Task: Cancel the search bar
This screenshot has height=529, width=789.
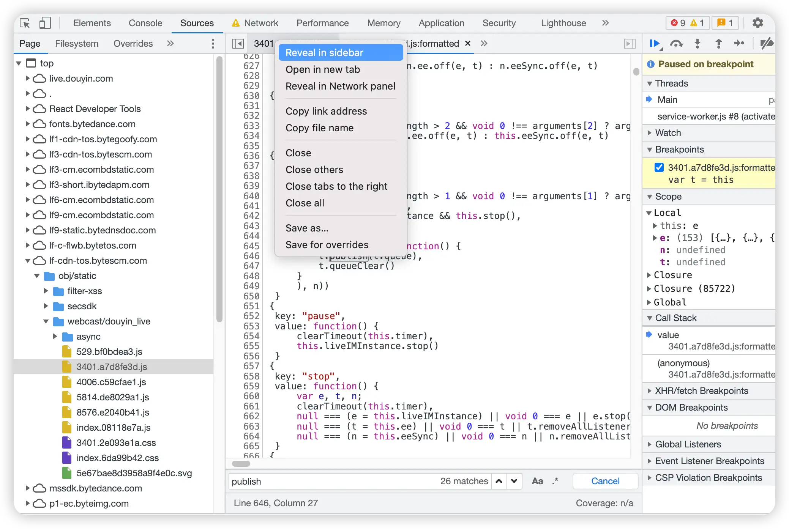Action: tap(605, 481)
